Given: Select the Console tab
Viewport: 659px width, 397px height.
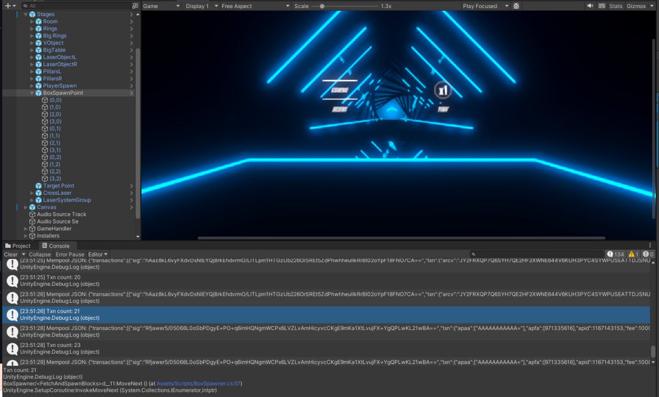Looking at the screenshot, I should (x=55, y=246).
